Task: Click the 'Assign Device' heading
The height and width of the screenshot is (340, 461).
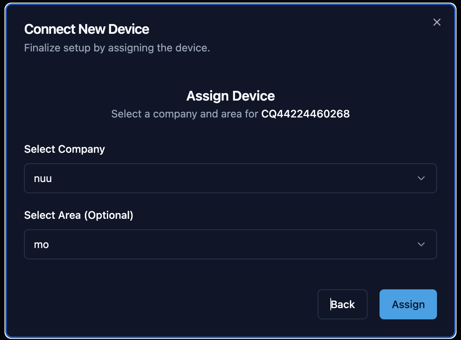Action: click(x=230, y=96)
